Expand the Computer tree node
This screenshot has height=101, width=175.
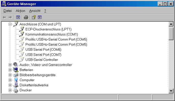[x=10, y=80]
